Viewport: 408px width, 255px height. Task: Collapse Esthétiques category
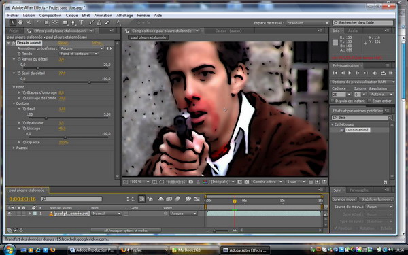[333, 124]
